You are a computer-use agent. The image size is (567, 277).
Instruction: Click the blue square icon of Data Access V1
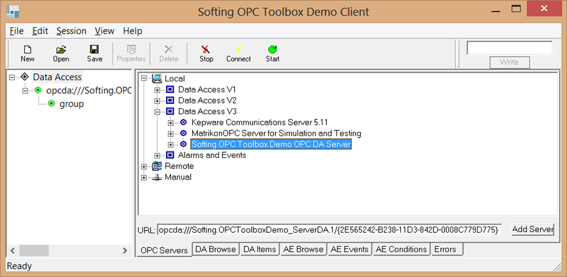170,89
